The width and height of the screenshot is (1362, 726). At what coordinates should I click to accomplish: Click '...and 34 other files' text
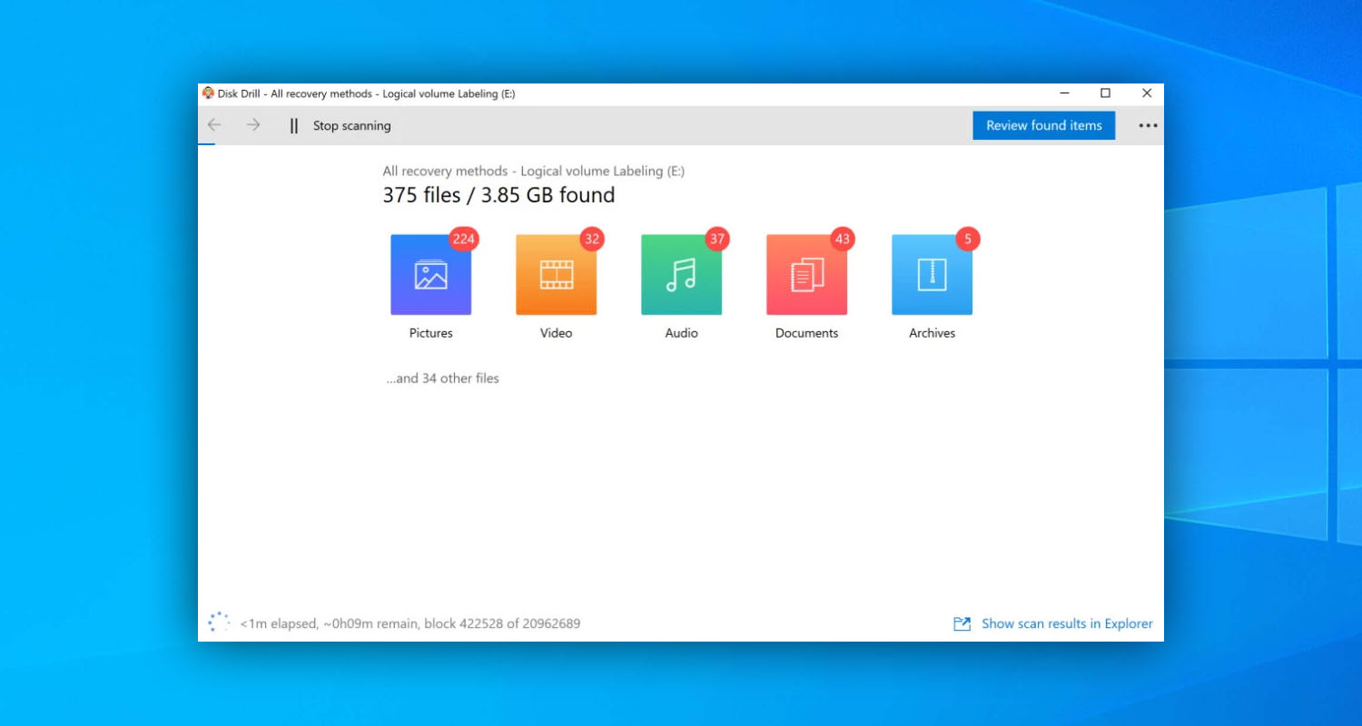(443, 378)
